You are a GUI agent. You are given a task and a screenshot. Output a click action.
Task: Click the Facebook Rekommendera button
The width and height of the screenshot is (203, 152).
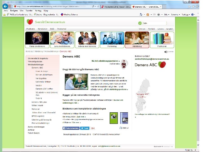pyautogui.click(x=71, y=128)
